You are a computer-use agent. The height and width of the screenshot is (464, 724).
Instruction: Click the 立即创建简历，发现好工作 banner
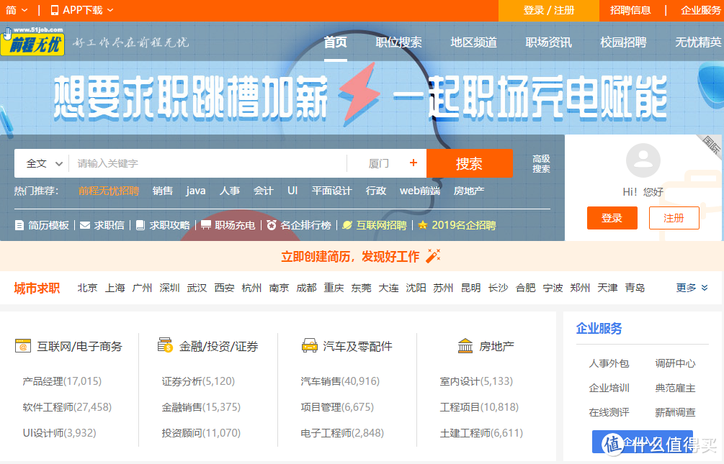pos(360,256)
